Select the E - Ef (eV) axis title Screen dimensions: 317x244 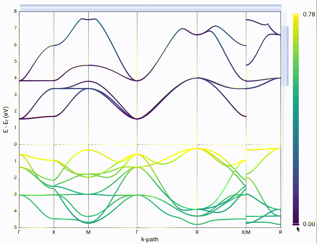point(5,119)
